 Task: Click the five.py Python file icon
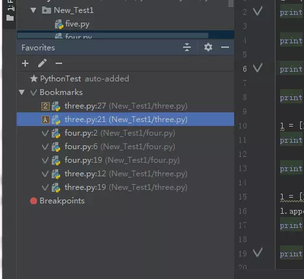[x=59, y=24]
